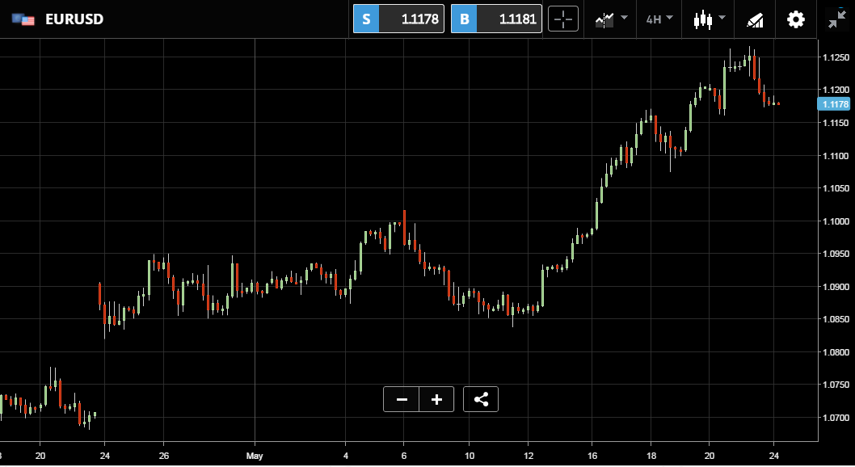This screenshot has height=467, width=855.
Task: Click the 1.1250 price axis label
Action: pyautogui.click(x=836, y=57)
